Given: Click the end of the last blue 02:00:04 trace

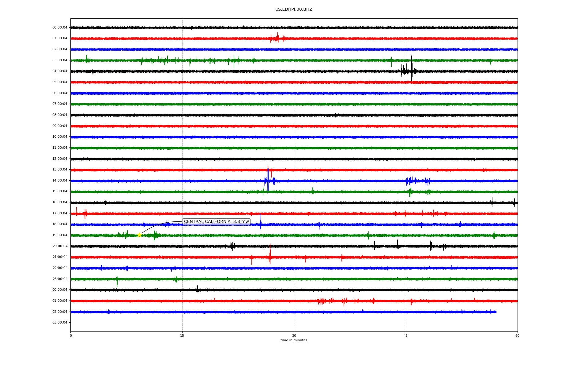Looking at the screenshot, I should [x=496, y=312].
